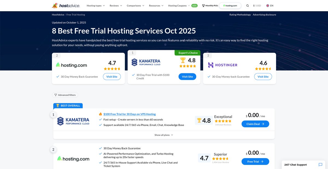Screen dimensions: 328x169
Task: Click 144 User Reviews text
Action: [x=223, y=125]
